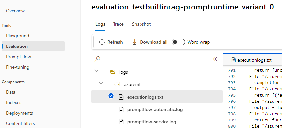Go to Prompt flow in sidebar
This screenshot has width=282, height=128.
coord(18,57)
